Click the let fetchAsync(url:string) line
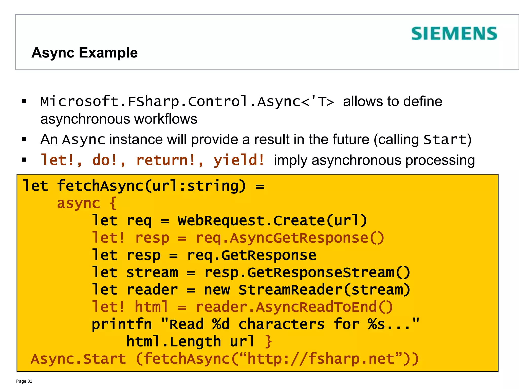 [x=143, y=186]
